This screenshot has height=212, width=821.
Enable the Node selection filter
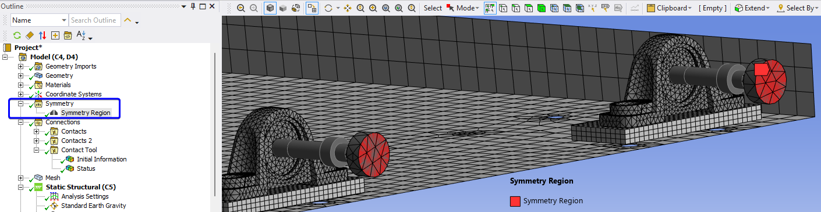click(x=554, y=8)
